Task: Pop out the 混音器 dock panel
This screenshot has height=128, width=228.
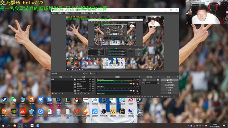Action: 139,77
